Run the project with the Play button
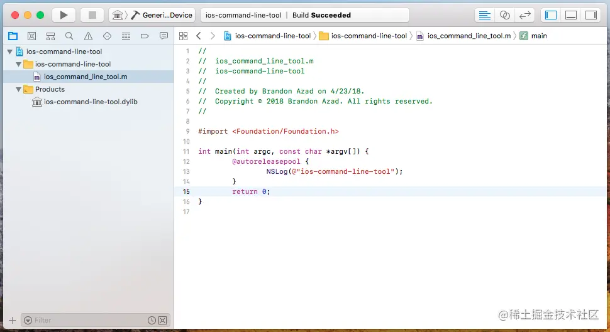The image size is (610, 332). 64,15
